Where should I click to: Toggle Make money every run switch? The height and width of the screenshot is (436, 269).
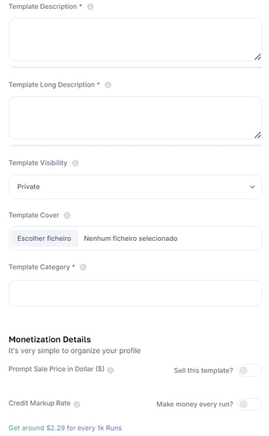[249, 404]
